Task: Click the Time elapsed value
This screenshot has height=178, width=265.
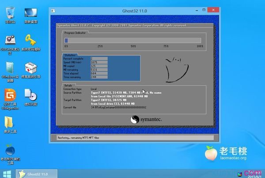Action: point(99,74)
